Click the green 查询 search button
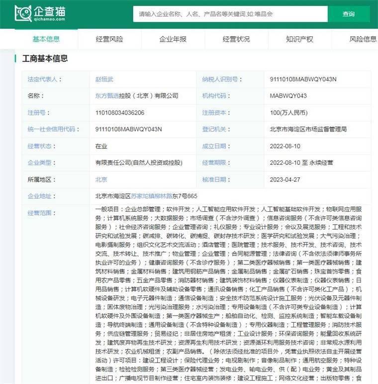378x384 pixels. point(349,14)
